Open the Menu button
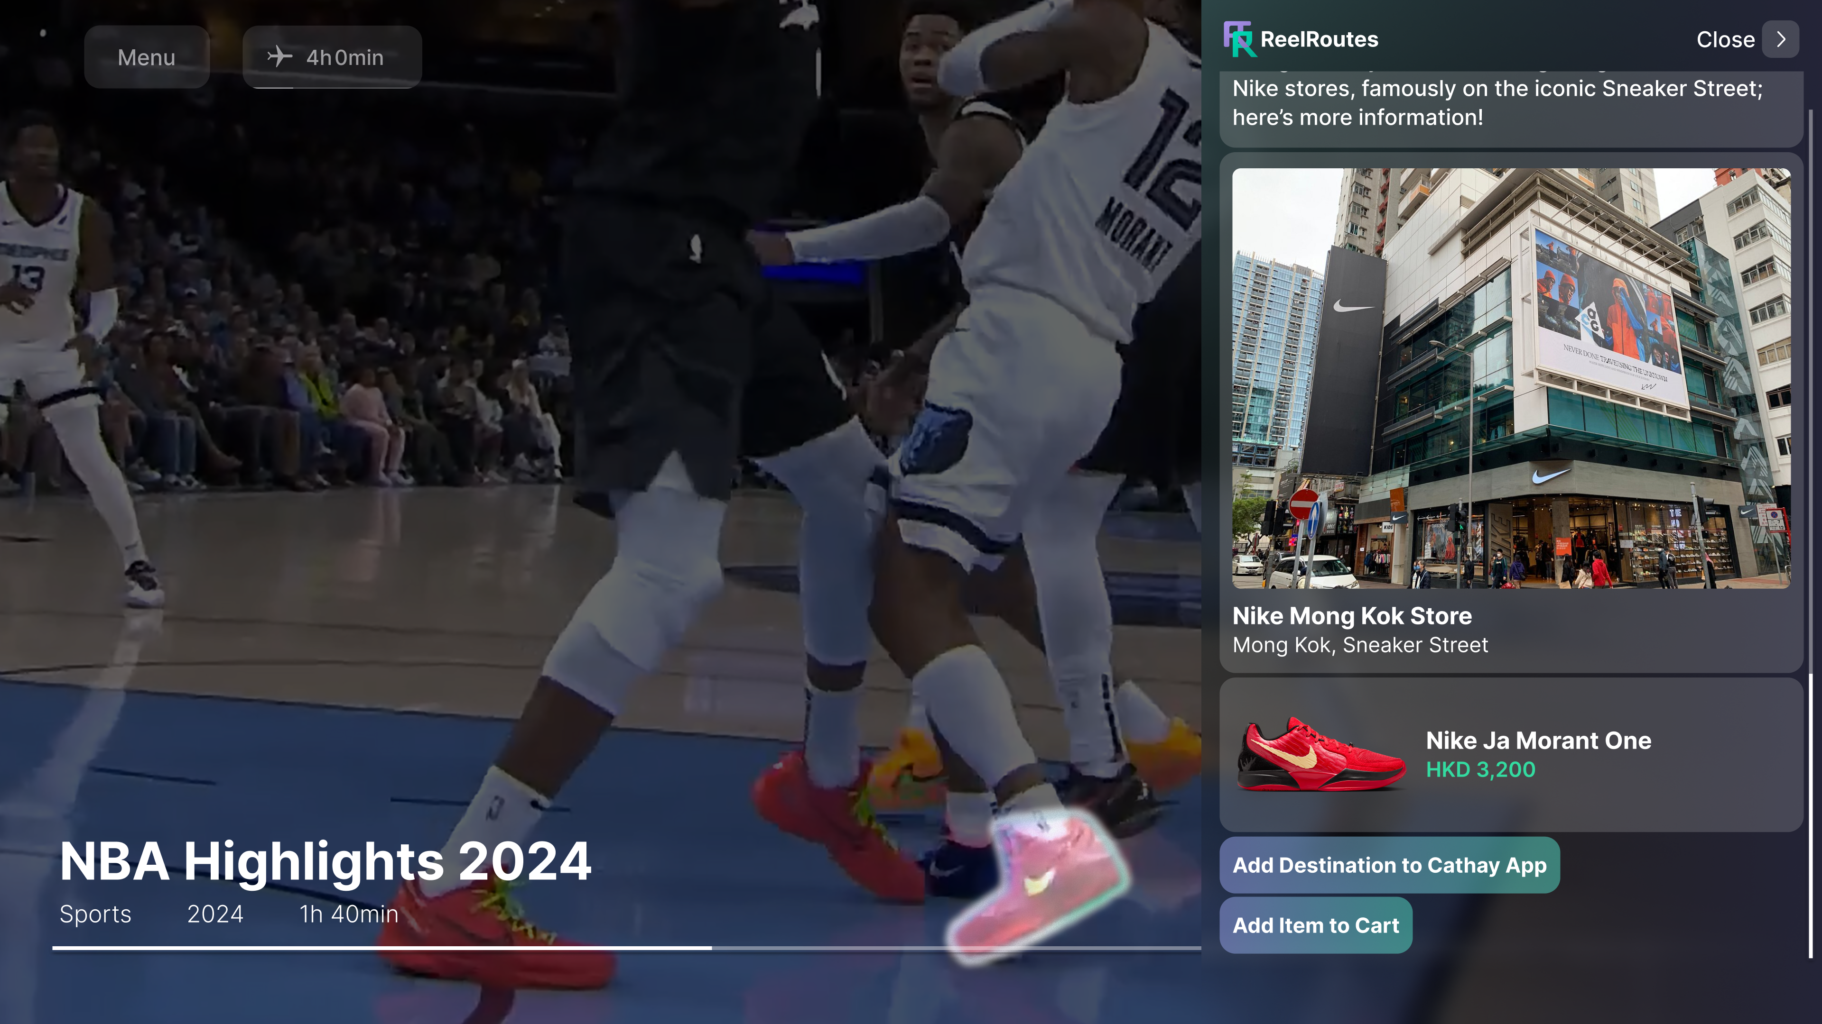The width and height of the screenshot is (1822, 1024). (147, 57)
